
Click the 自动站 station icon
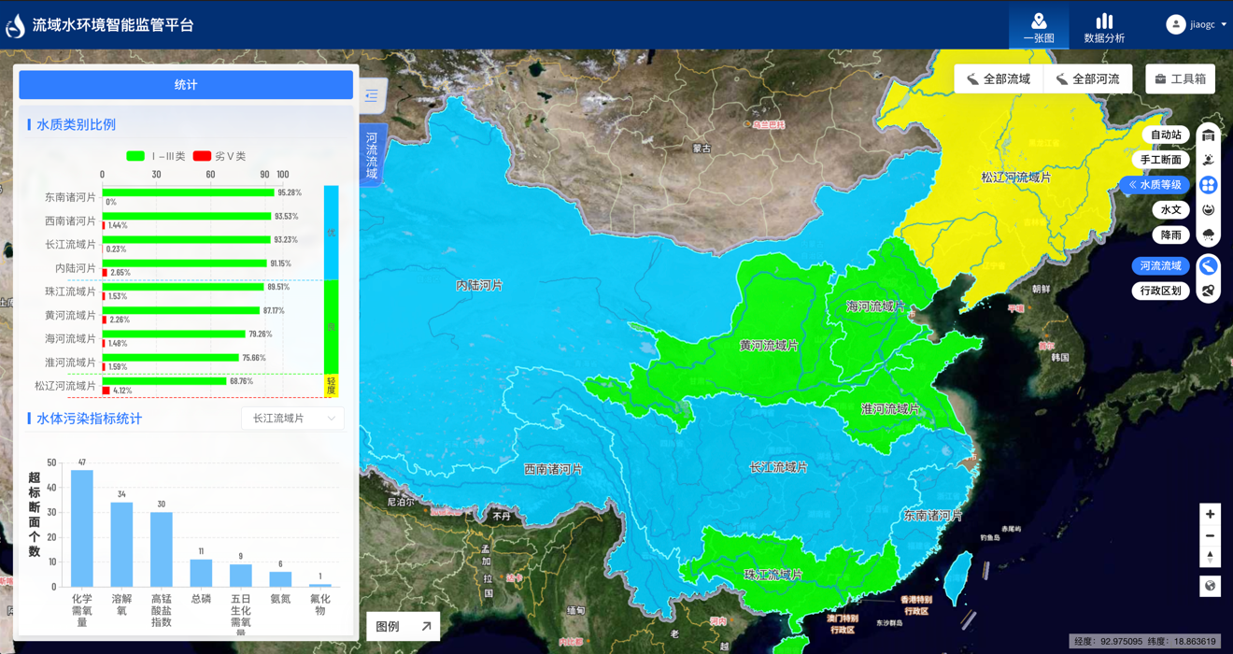point(1208,135)
